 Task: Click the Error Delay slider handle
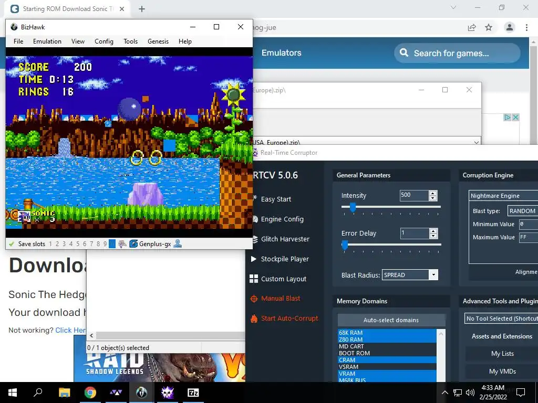click(x=345, y=245)
